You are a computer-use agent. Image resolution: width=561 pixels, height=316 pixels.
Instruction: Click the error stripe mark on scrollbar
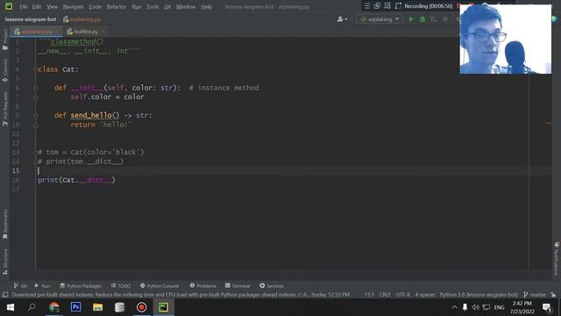(x=549, y=123)
